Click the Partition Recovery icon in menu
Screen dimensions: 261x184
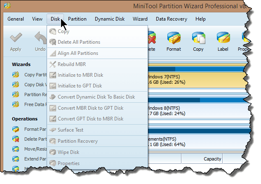pyautogui.click(x=53, y=141)
